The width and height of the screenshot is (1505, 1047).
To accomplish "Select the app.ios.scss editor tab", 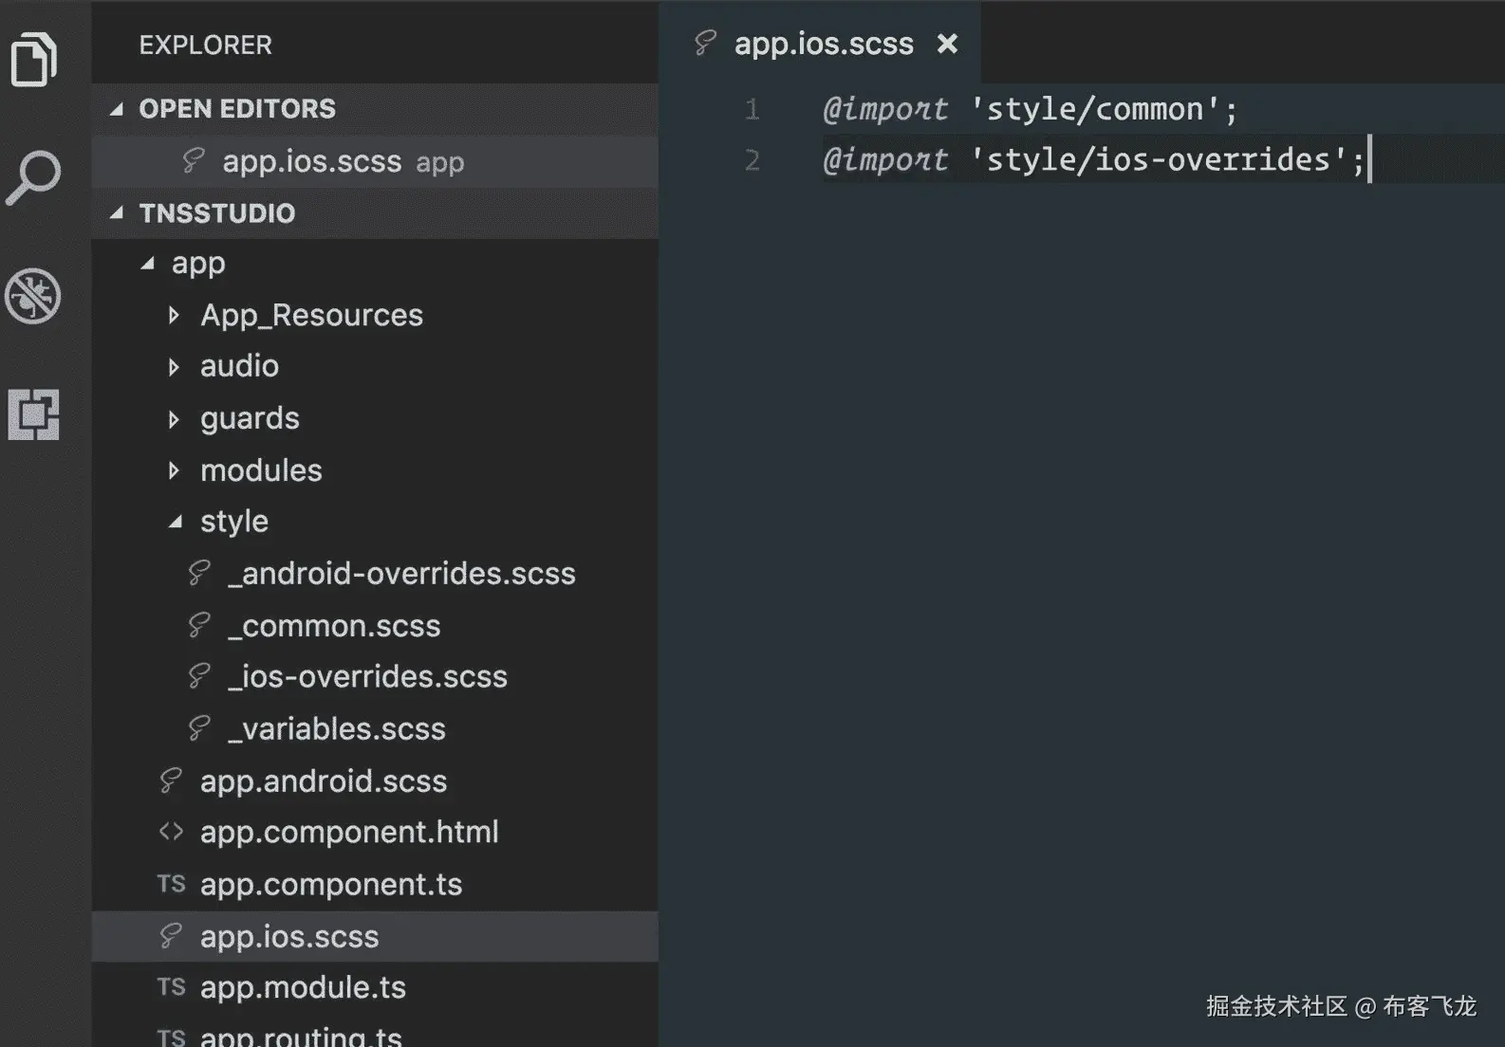I will click(823, 44).
